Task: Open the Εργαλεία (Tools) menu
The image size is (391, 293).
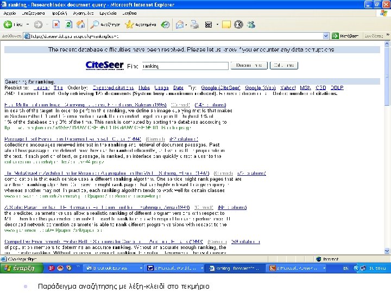Action: (x=108, y=13)
